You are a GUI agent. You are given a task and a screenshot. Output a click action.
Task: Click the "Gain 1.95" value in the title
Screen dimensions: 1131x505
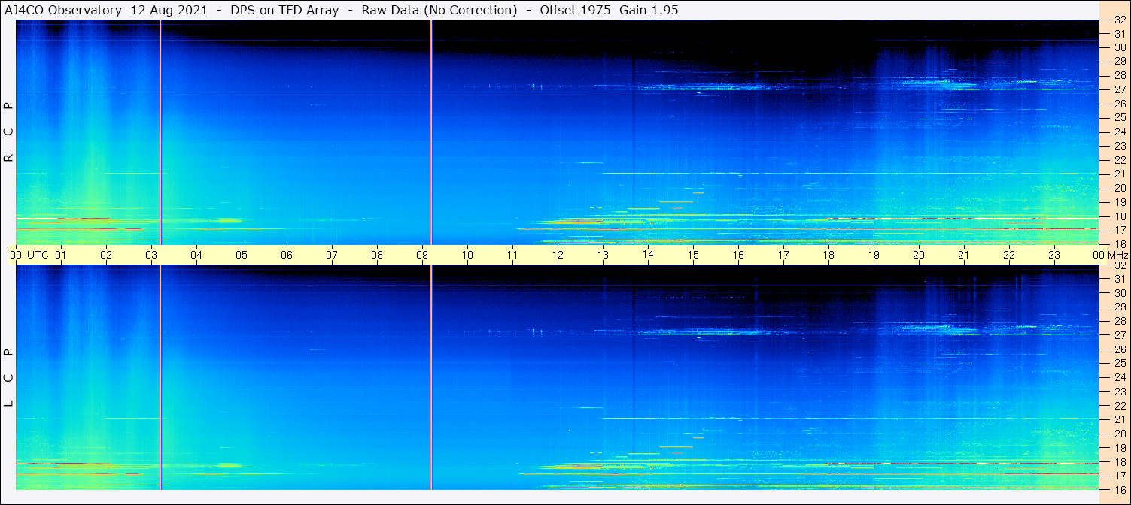point(648,11)
